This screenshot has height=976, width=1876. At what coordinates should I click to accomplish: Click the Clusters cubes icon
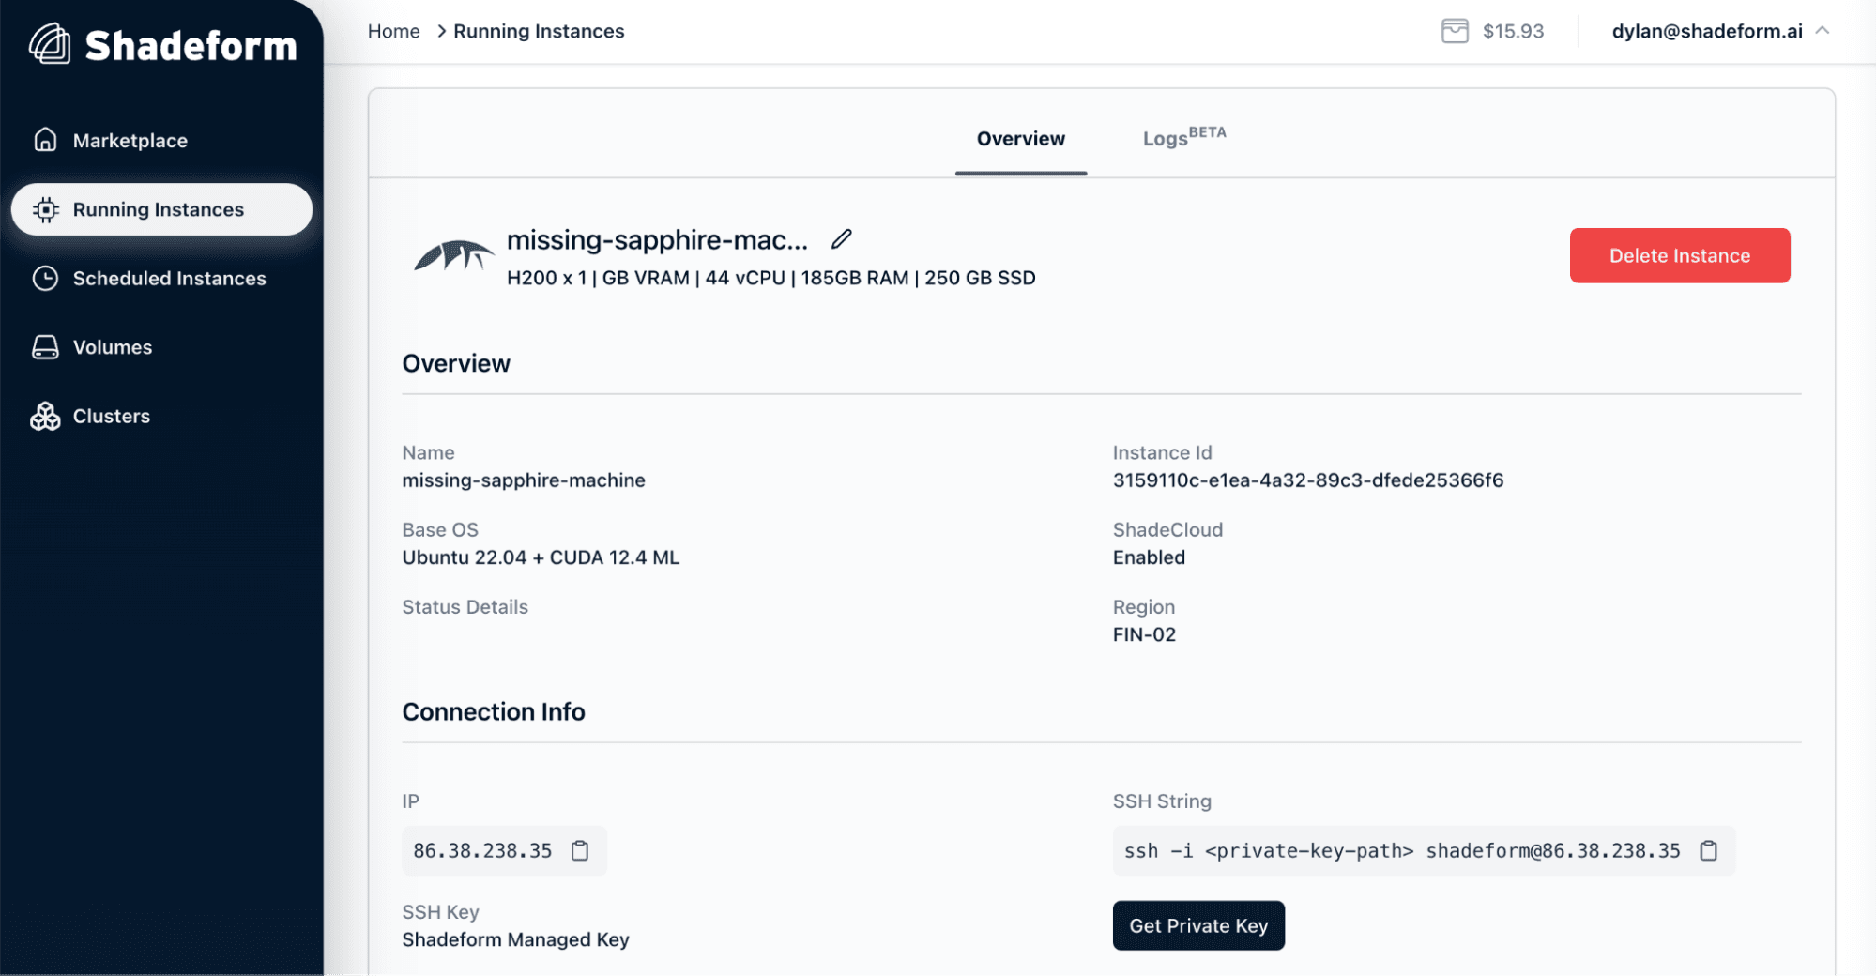point(45,416)
